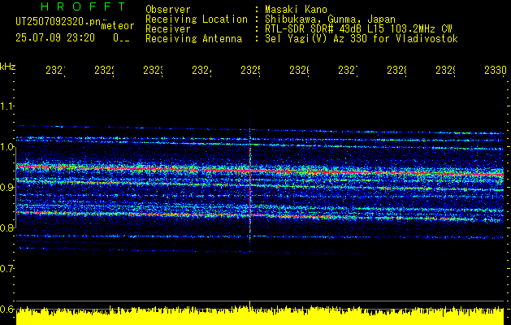
Task: Click the 0.7 kHz axis tick label
Action: pyautogui.click(x=6, y=269)
